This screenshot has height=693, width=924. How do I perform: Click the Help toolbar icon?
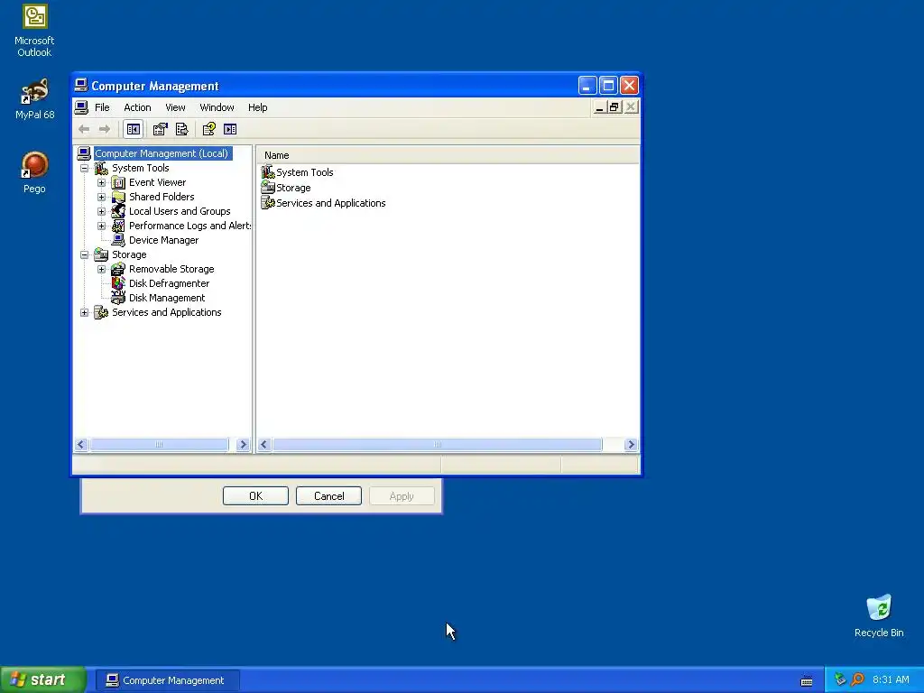tap(208, 129)
